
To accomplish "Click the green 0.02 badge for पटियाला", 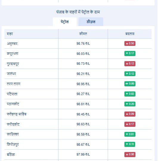I will pos(130,94).
